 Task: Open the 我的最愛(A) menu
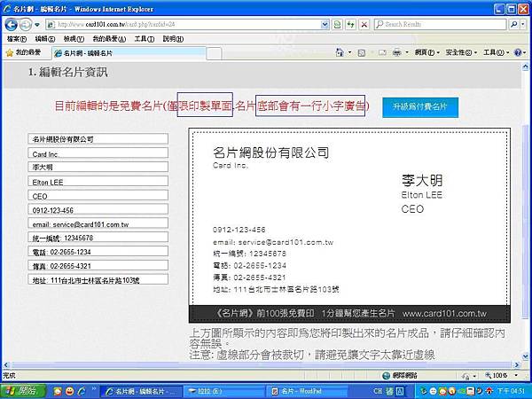click(x=109, y=39)
